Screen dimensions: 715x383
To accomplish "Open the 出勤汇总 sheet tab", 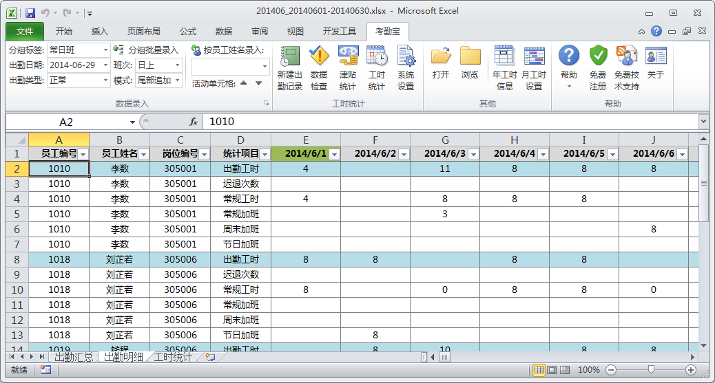I will point(73,357).
